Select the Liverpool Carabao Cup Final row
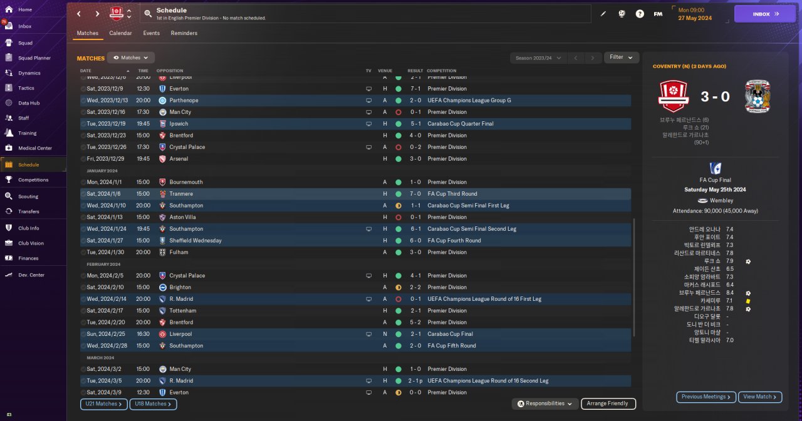The height and width of the screenshot is (421, 802). coord(355,334)
